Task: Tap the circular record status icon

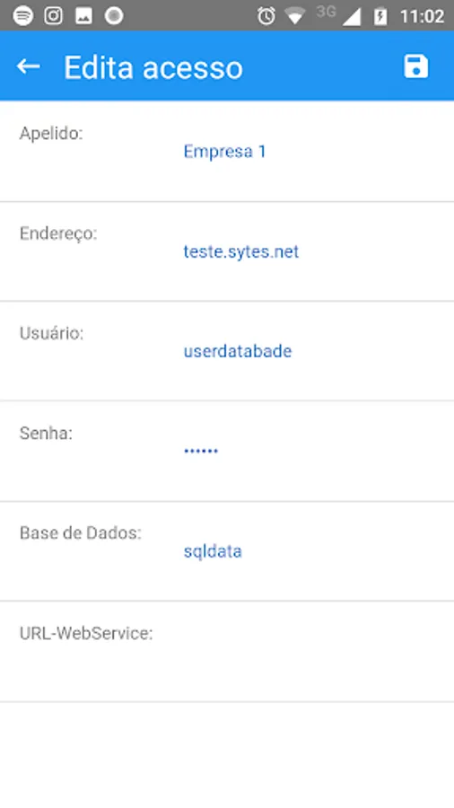Action: pos(114,15)
